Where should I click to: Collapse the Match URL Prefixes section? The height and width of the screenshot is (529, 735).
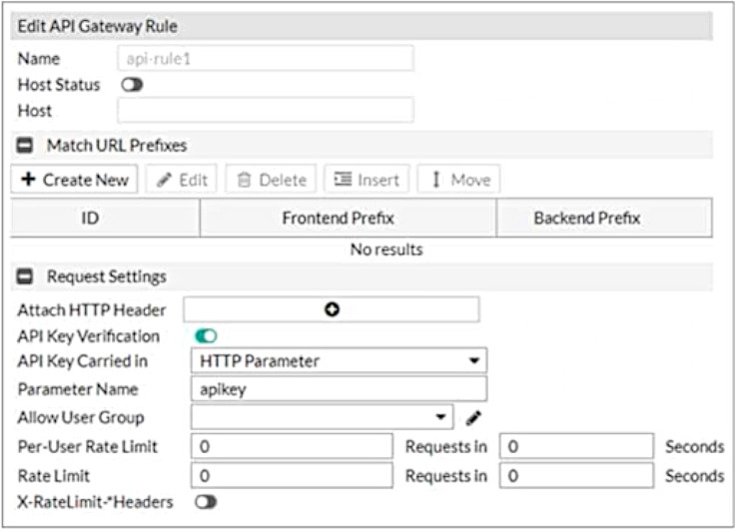click(x=26, y=146)
